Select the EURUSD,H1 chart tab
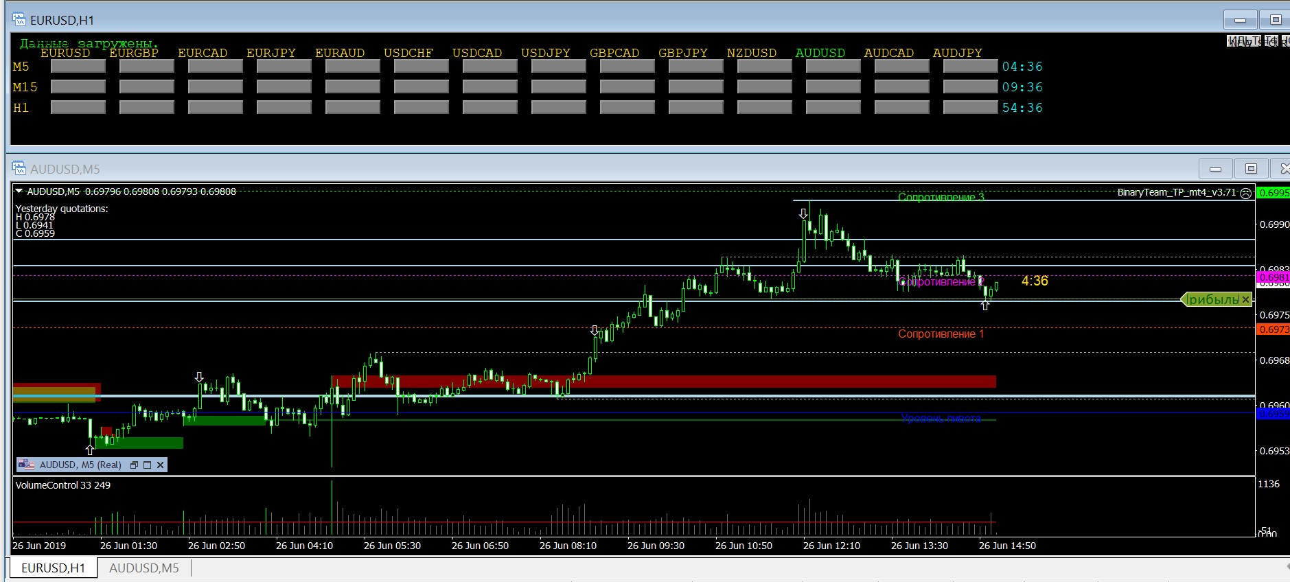Viewport: 1290px width, 582px height. click(x=53, y=568)
